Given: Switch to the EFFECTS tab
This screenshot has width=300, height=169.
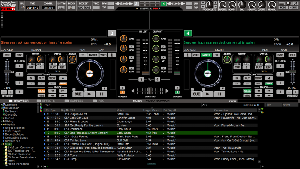Looking at the screenshot, I should click(46, 101).
